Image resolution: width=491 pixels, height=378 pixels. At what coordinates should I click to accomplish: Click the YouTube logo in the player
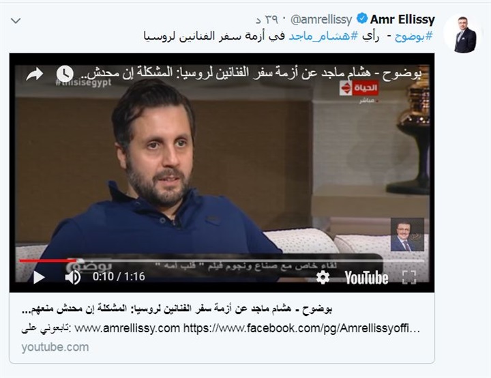pyautogui.click(x=366, y=278)
